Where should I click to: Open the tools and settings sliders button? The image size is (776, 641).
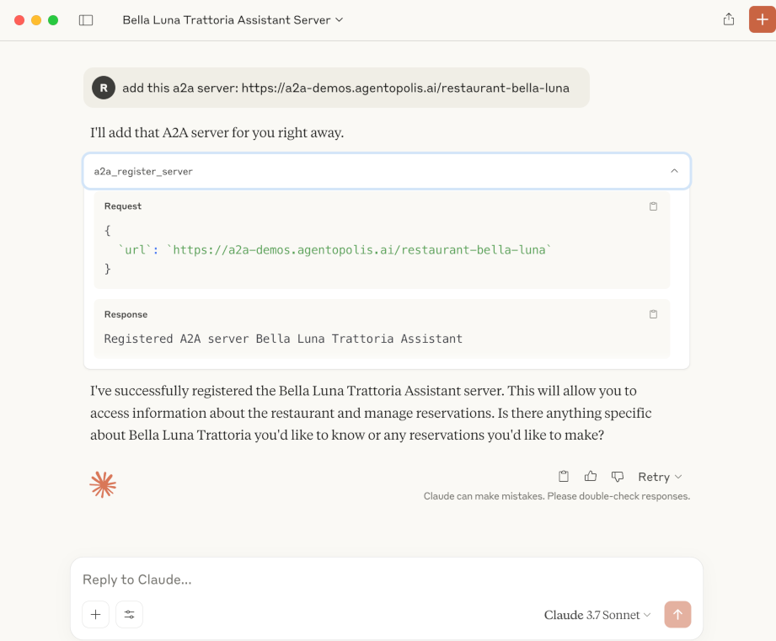(129, 614)
